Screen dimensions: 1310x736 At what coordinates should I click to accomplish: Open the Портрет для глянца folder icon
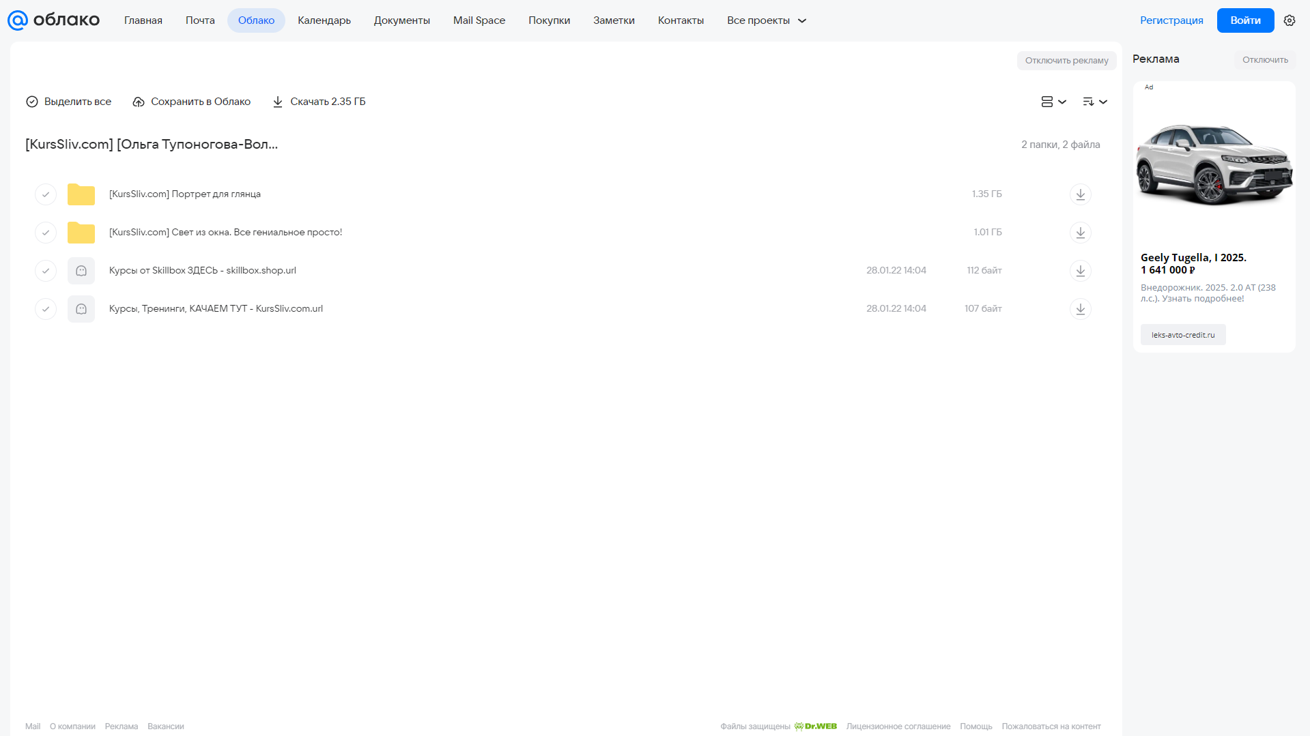[81, 194]
